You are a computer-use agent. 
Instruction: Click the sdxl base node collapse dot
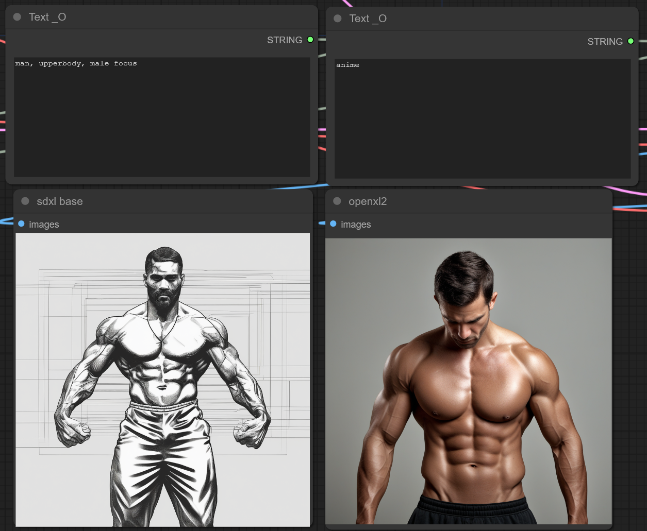point(25,201)
